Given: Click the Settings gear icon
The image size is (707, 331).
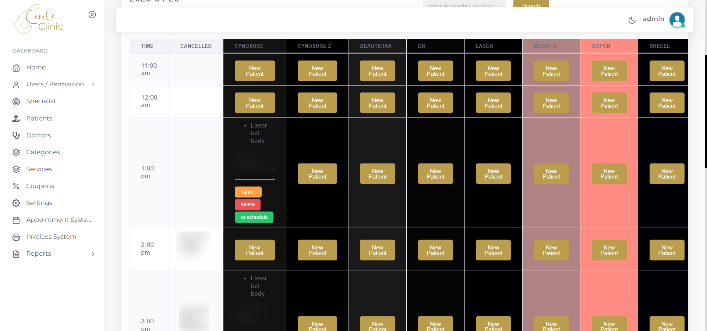Looking at the screenshot, I should tap(16, 203).
